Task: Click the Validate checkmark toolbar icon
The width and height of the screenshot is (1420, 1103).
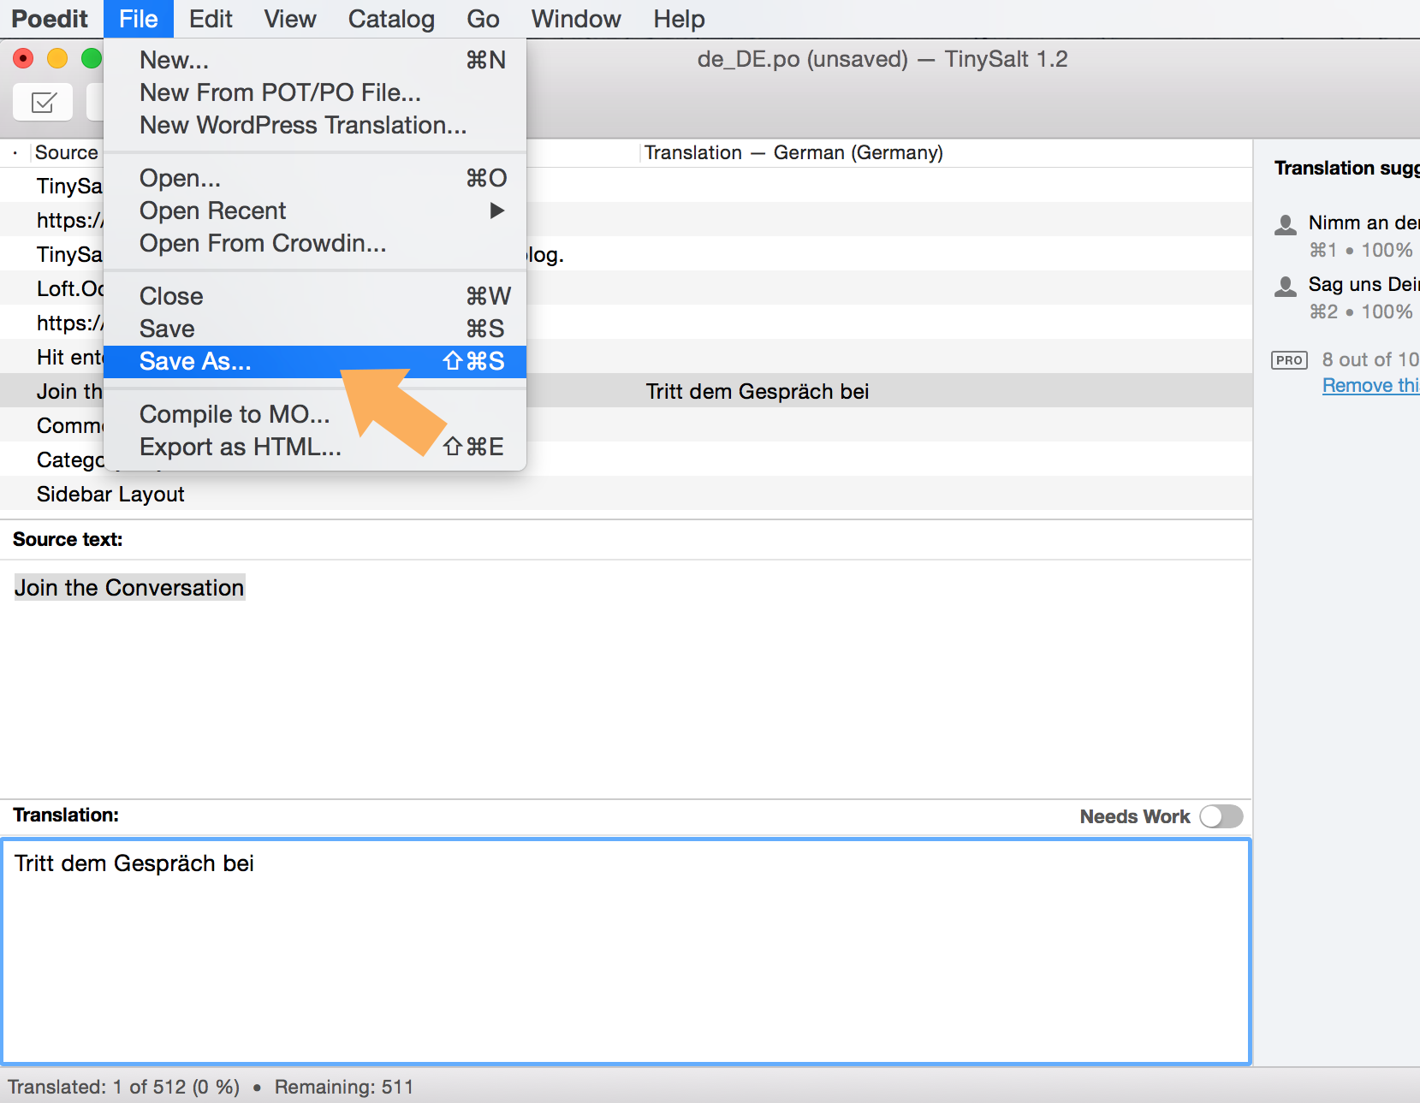Action: tap(43, 103)
